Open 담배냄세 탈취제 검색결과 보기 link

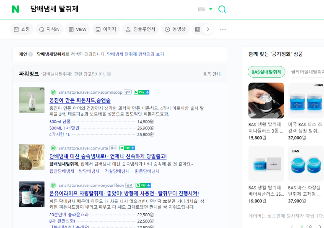[135, 54]
